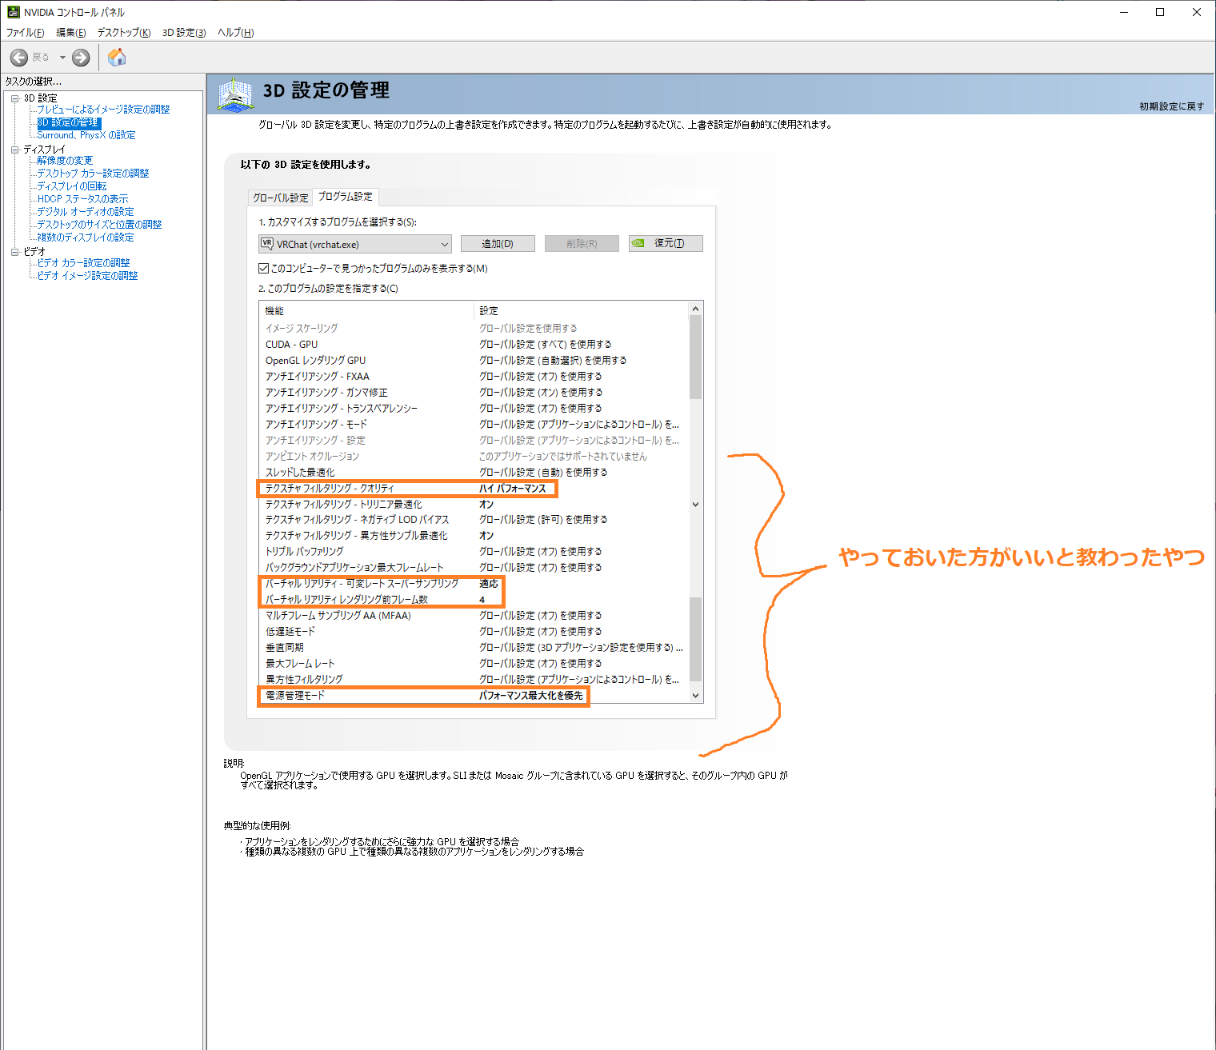The height and width of the screenshot is (1050, 1216).
Task: Select アンチエイリアシング - ガンマ修正 row
Action: click(474, 393)
